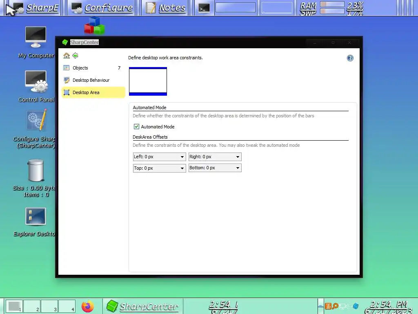Close the SharpCenter window

click(349, 43)
